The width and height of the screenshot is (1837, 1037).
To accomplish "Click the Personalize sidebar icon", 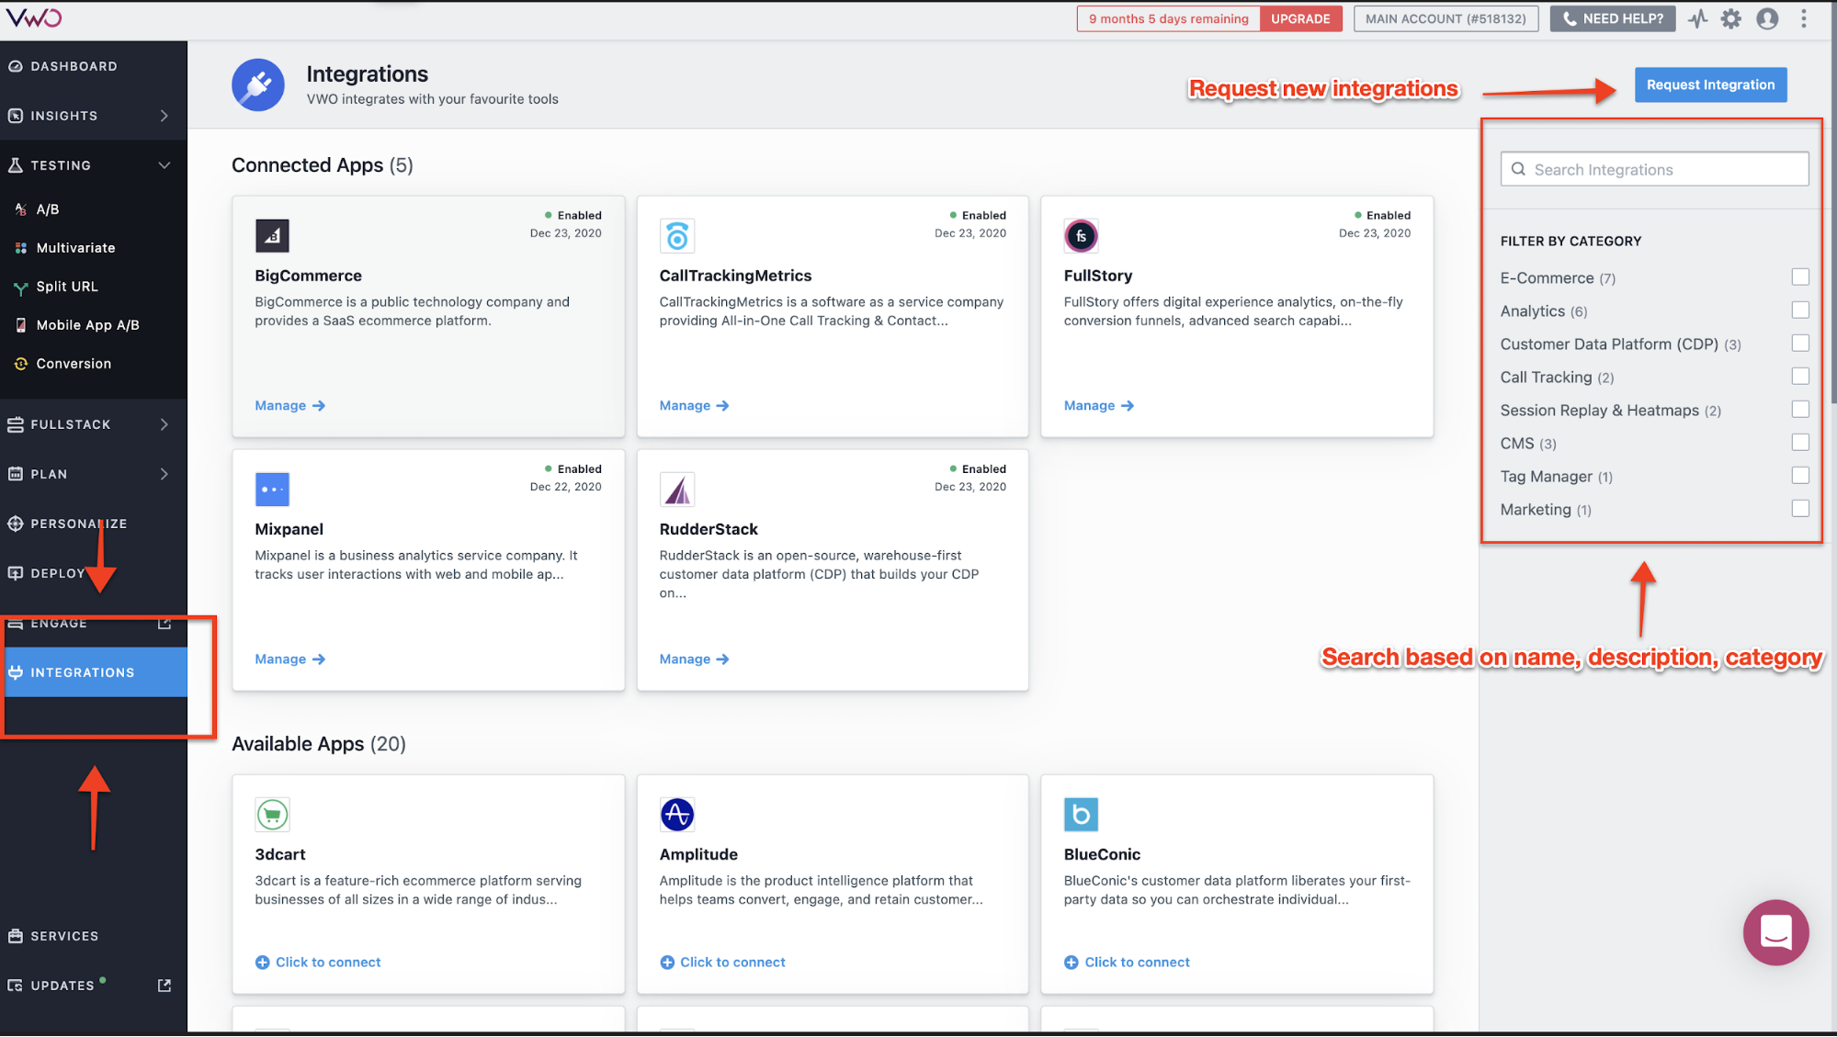I will point(16,524).
